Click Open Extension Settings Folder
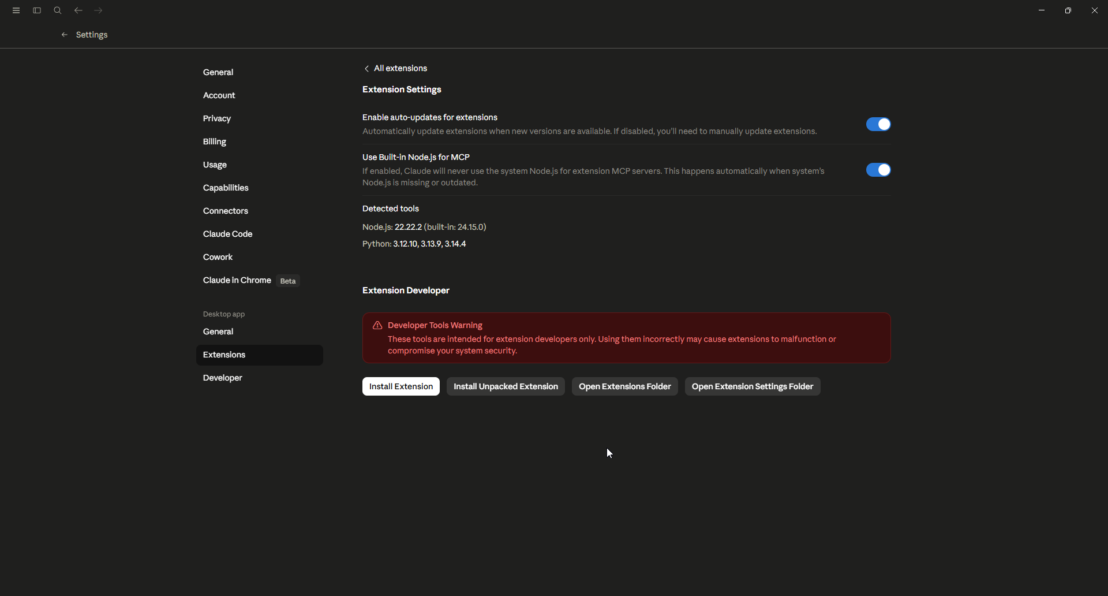The width and height of the screenshot is (1108, 596). 753,386
